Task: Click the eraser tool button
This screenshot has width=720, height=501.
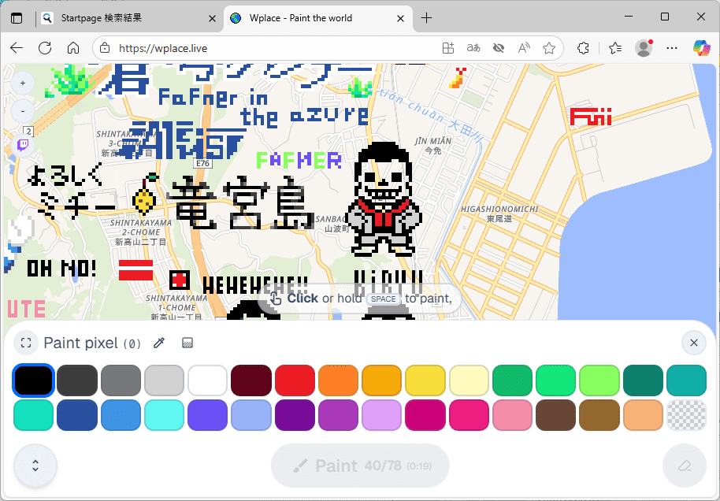Action: tap(684, 466)
